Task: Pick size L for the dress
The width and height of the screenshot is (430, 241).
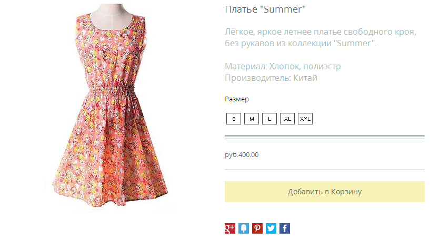Action: 269,119
